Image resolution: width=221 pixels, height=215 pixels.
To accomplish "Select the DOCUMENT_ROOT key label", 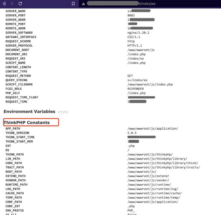I will click(x=17, y=50).
